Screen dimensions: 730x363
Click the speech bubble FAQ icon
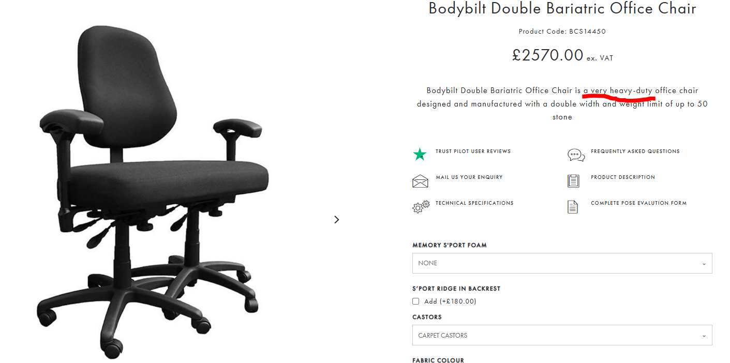point(576,155)
